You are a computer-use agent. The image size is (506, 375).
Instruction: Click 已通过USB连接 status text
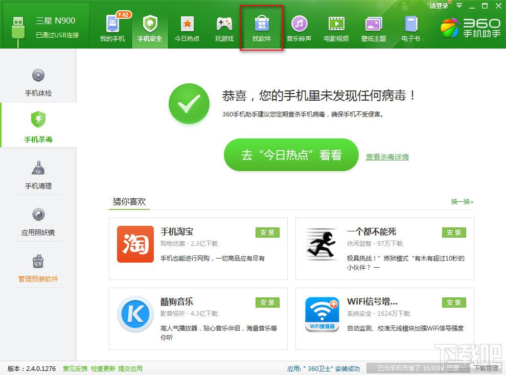(x=57, y=35)
